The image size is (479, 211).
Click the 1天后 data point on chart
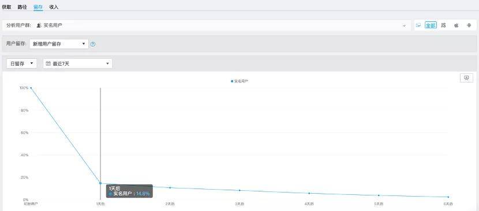(100, 183)
